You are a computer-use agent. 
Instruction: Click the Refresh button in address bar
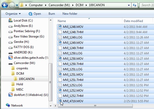[x=134, y=5]
